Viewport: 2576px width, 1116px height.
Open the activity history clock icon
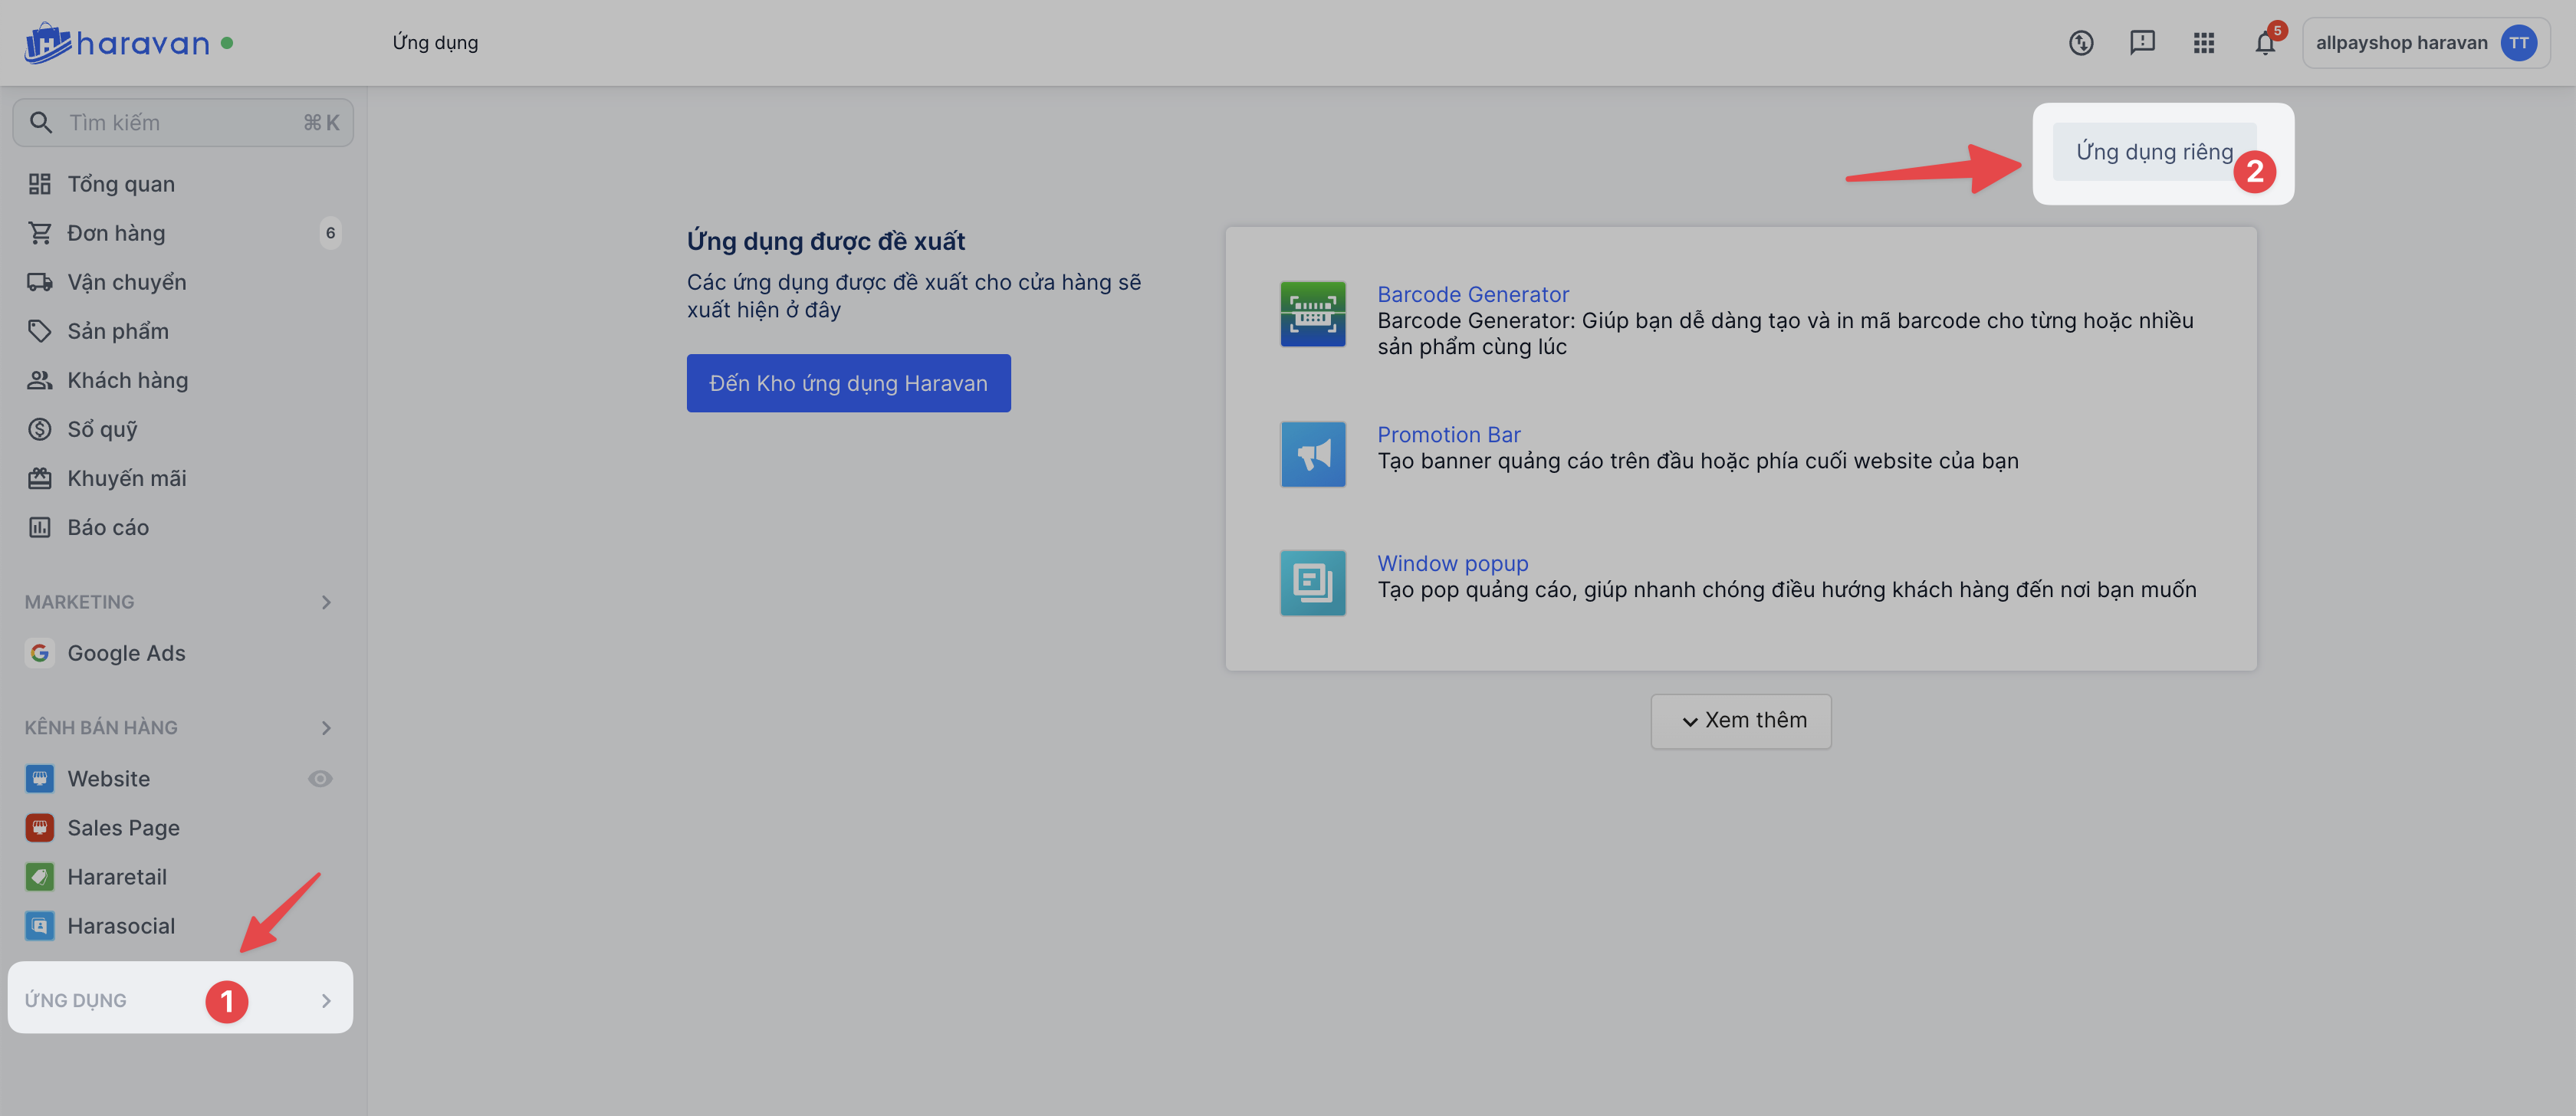(x=2081, y=43)
